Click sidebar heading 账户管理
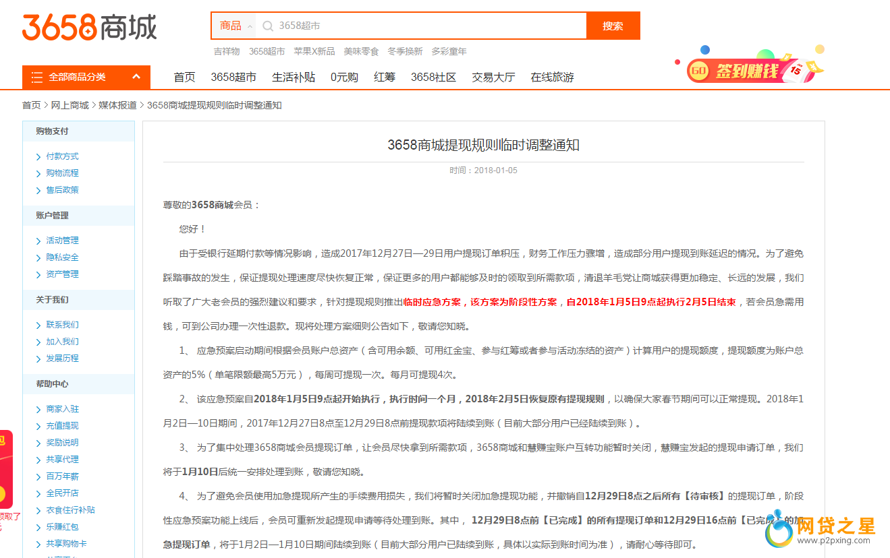This screenshot has width=890, height=558. pyautogui.click(x=52, y=216)
